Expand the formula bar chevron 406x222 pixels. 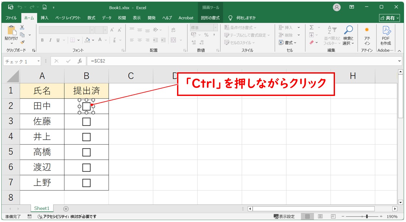pyautogui.click(x=400, y=61)
